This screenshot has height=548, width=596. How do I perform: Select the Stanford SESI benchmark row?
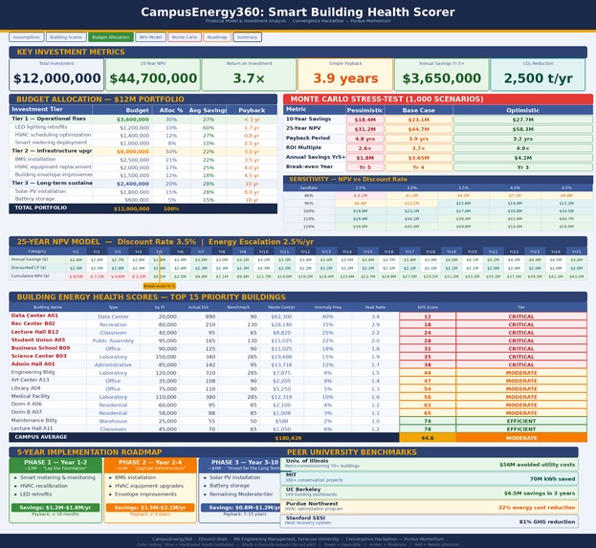(430, 521)
